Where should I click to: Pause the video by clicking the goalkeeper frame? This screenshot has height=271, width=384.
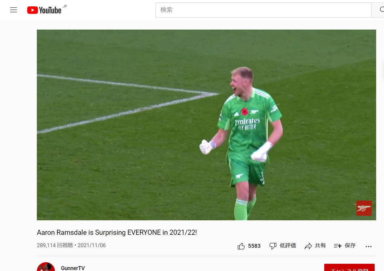click(x=206, y=125)
